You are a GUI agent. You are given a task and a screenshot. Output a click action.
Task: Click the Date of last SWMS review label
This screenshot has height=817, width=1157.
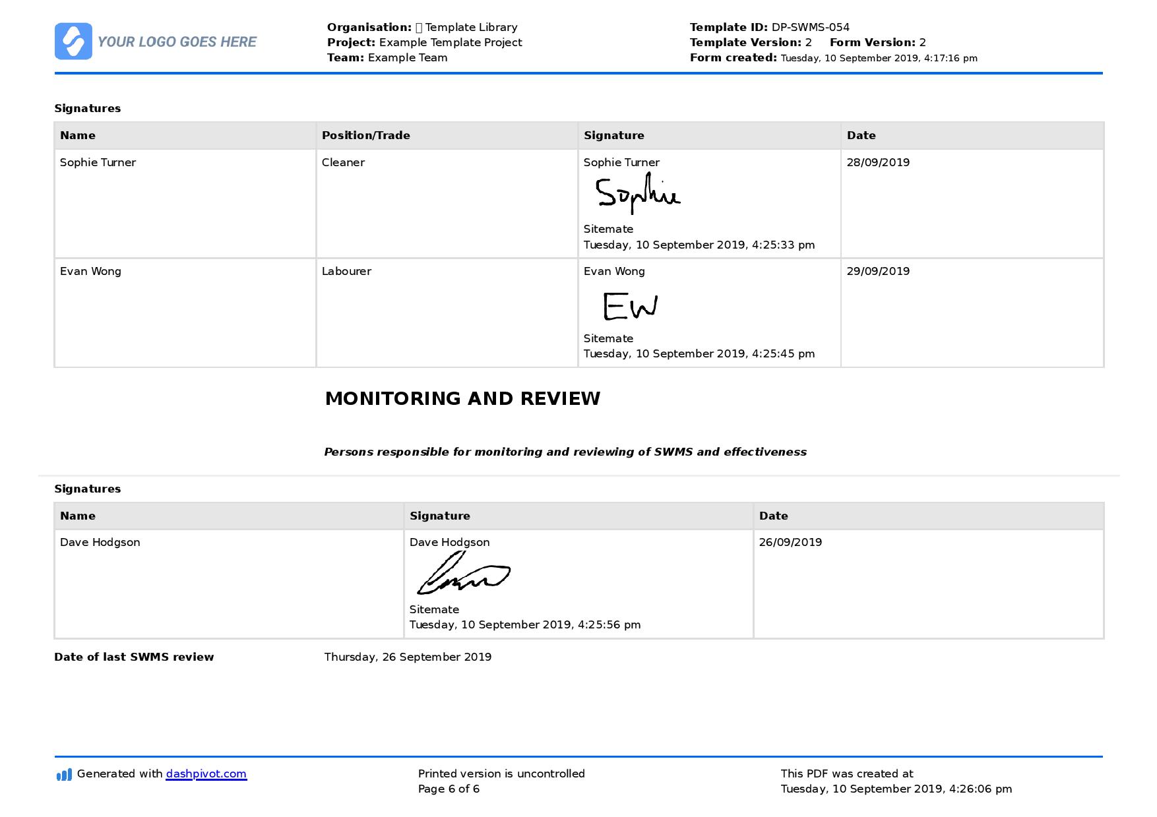click(x=134, y=657)
